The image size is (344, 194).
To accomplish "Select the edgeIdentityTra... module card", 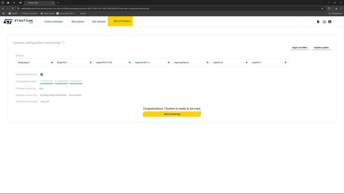I will coord(152,62).
